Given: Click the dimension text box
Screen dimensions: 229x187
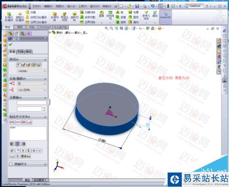Looking at the screenshot, I should [28, 133].
